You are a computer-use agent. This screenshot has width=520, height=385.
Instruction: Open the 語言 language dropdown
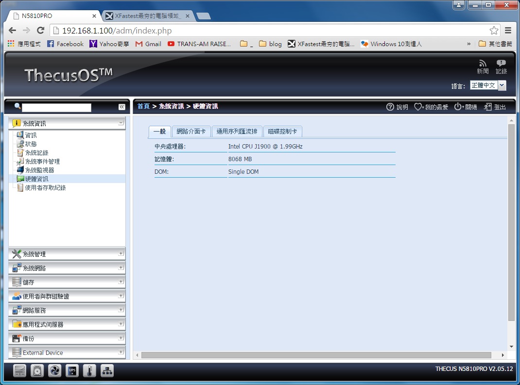tap(502, 85)
